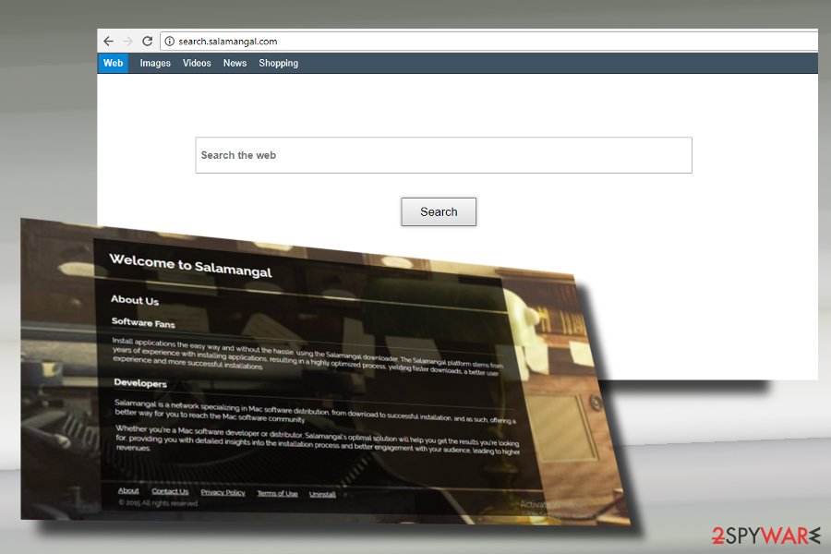Open the Videos tab
The image size is (831, 554).
[197, 63]
